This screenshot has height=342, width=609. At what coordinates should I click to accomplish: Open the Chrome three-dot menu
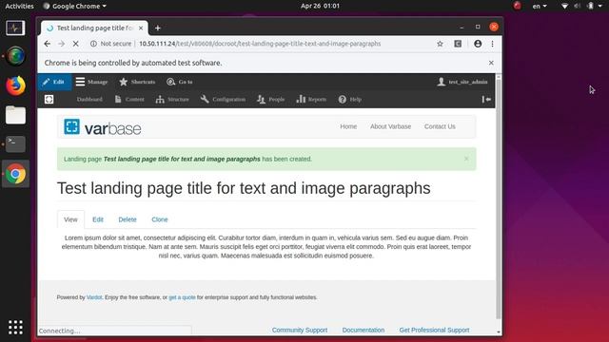pos(492,44)
